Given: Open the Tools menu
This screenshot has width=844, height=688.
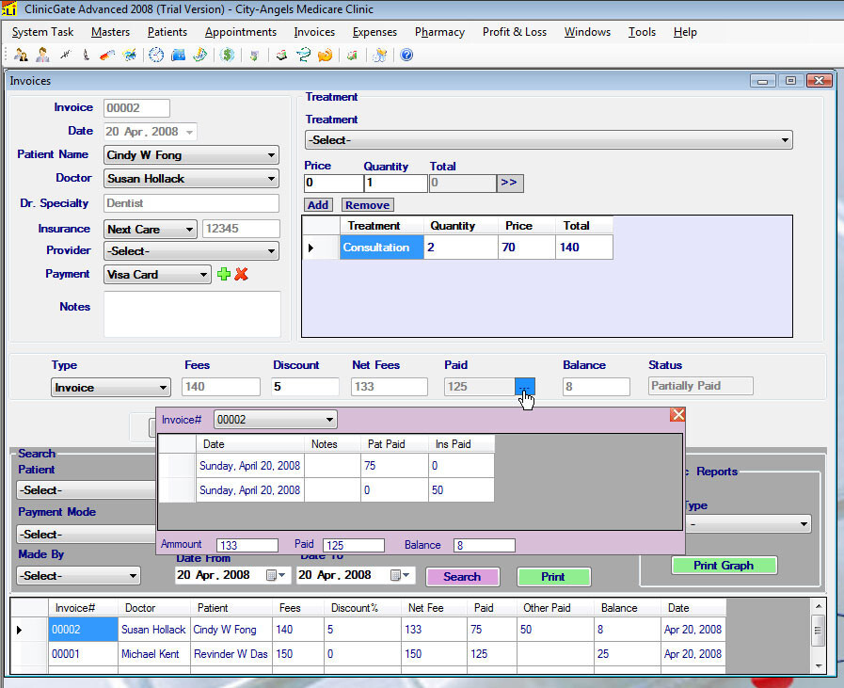Looking at the screenshot, I should pyautogui.click(x=642, y=32).
